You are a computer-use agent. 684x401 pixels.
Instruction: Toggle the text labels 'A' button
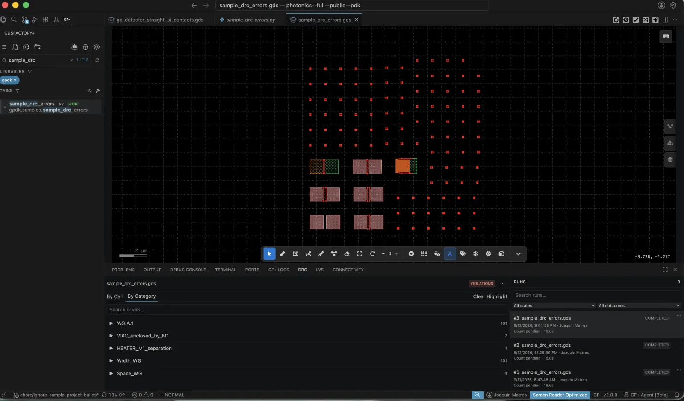pyautogui.click(x=450, y=254)
